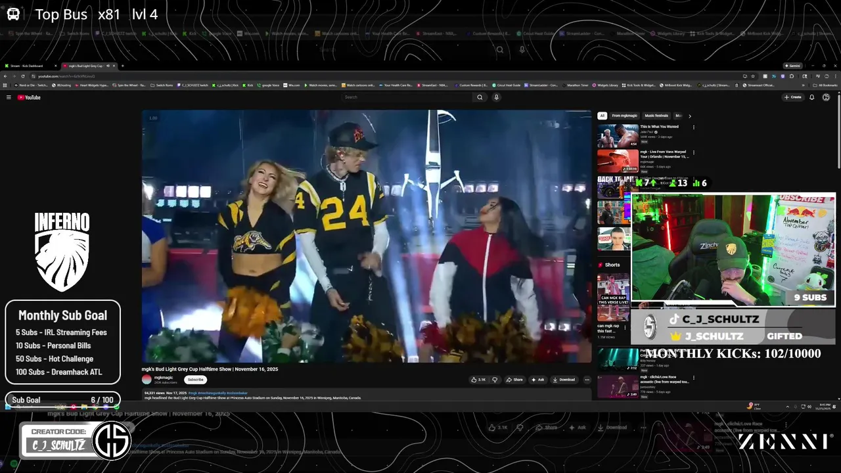Image resolution: width=841 pixels, height=473 pixels.
Task: Click the Download button below the video
Action: (x=564, y=380)
